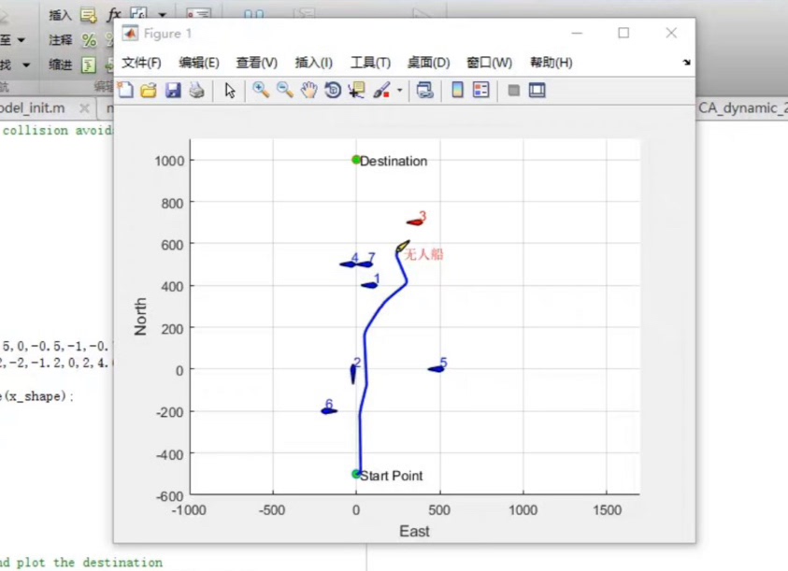The height and width of the screenshot is (571, 788).
Task: Switch to the CA_dynamic editor tab
Action: pos(743,108)
